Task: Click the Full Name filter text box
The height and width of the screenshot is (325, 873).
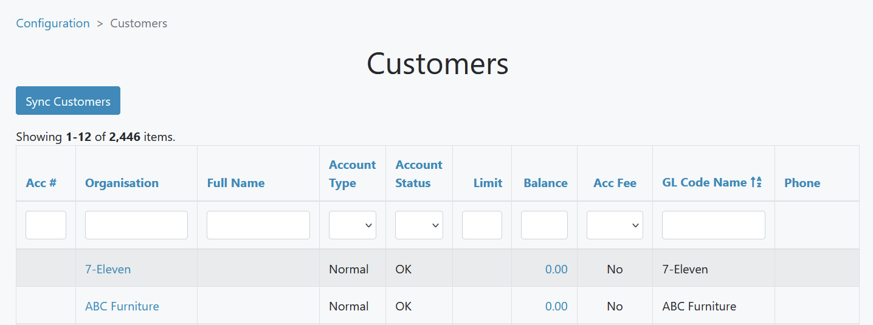Action: pyautogui.click(x=258, y=225)
